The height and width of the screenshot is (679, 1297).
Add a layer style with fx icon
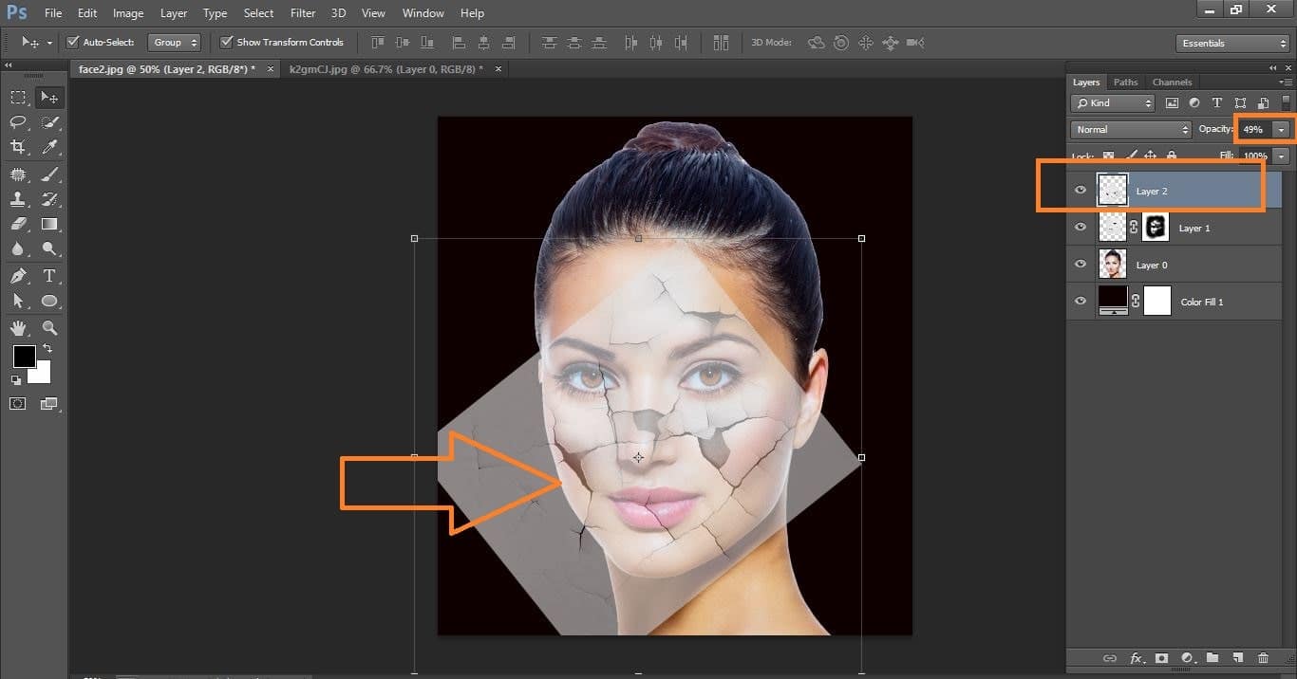click(1136, 658)
